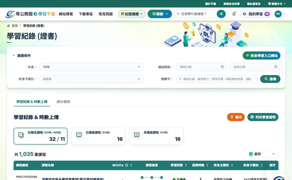Switch to 學習紀錄 & 時數上傳 tab
The image size is (292, 180).
click(32, 102)
